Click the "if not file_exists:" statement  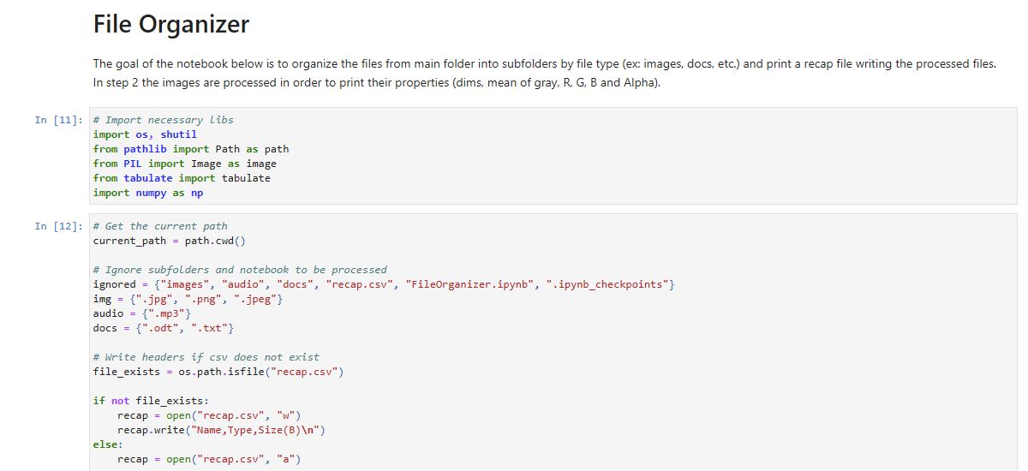tap(151, 401)
